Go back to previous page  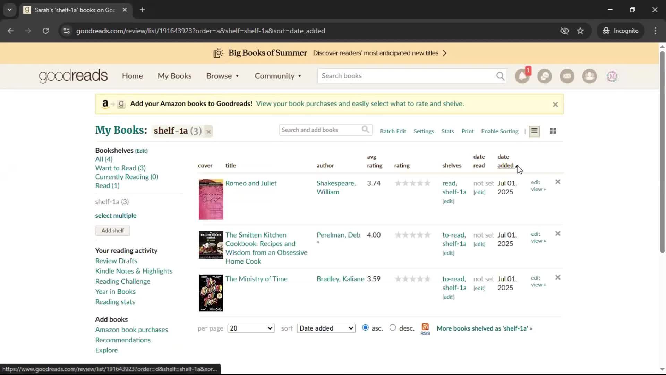[x=11, y=31]
